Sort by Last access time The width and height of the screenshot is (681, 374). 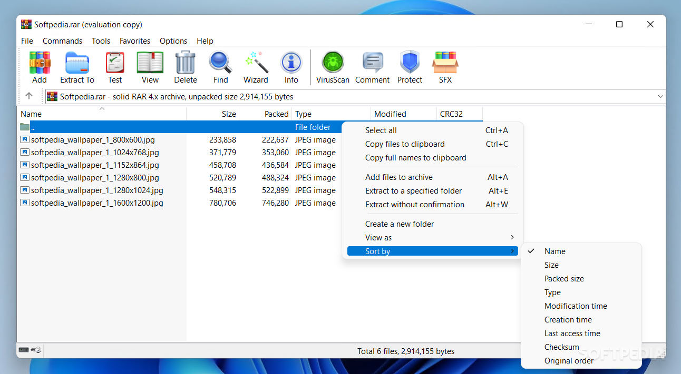(x=581, y=333)
